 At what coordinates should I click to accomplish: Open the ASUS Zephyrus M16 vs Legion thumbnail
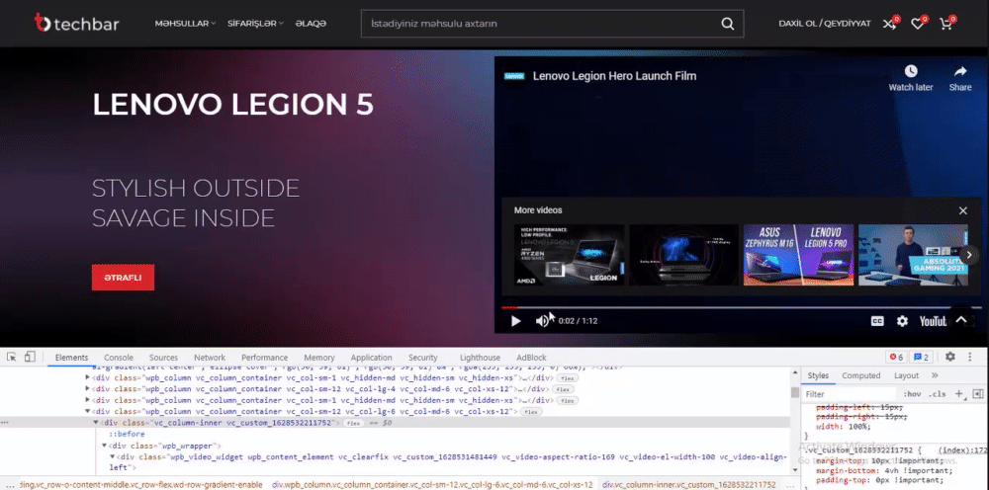click(798, 255)
